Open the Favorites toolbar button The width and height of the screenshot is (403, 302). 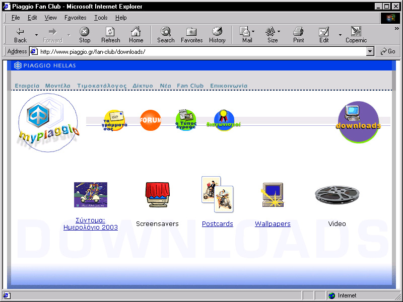[191, 35]
